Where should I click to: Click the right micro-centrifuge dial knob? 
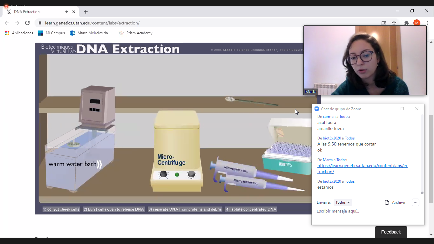[191, 174]
